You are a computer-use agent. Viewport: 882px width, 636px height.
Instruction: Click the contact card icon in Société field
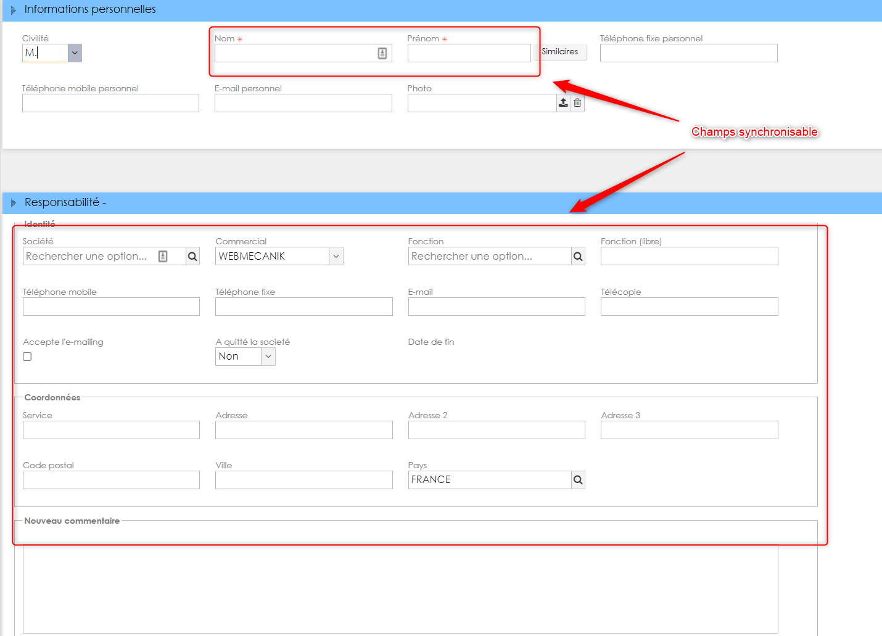(x=163, y=256)
